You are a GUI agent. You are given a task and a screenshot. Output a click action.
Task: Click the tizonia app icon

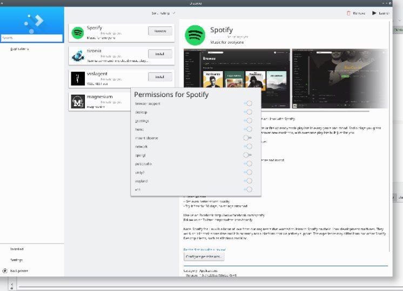(x=78, y=56)
